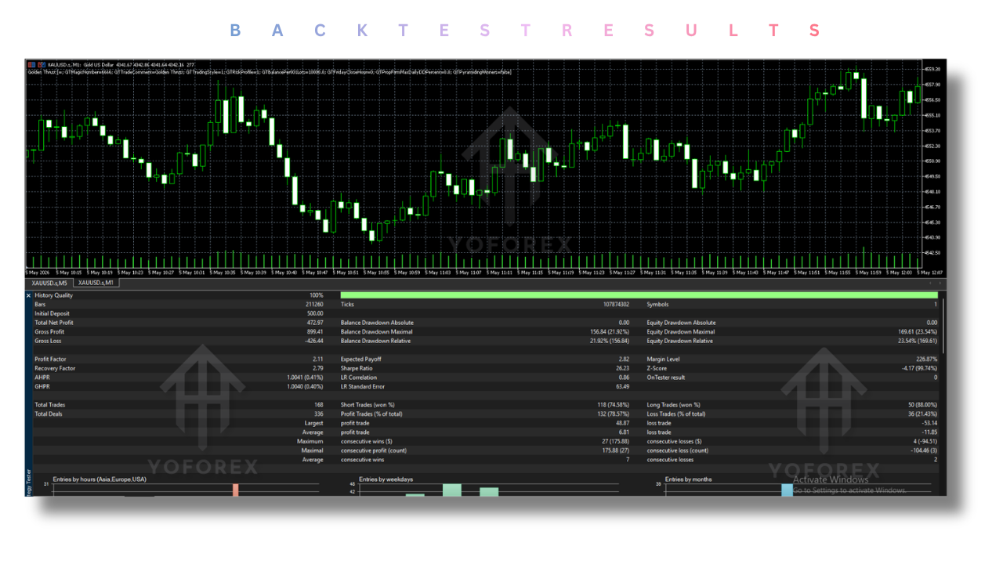
Task: Click the AHPR row label
Action: (42, 378)
